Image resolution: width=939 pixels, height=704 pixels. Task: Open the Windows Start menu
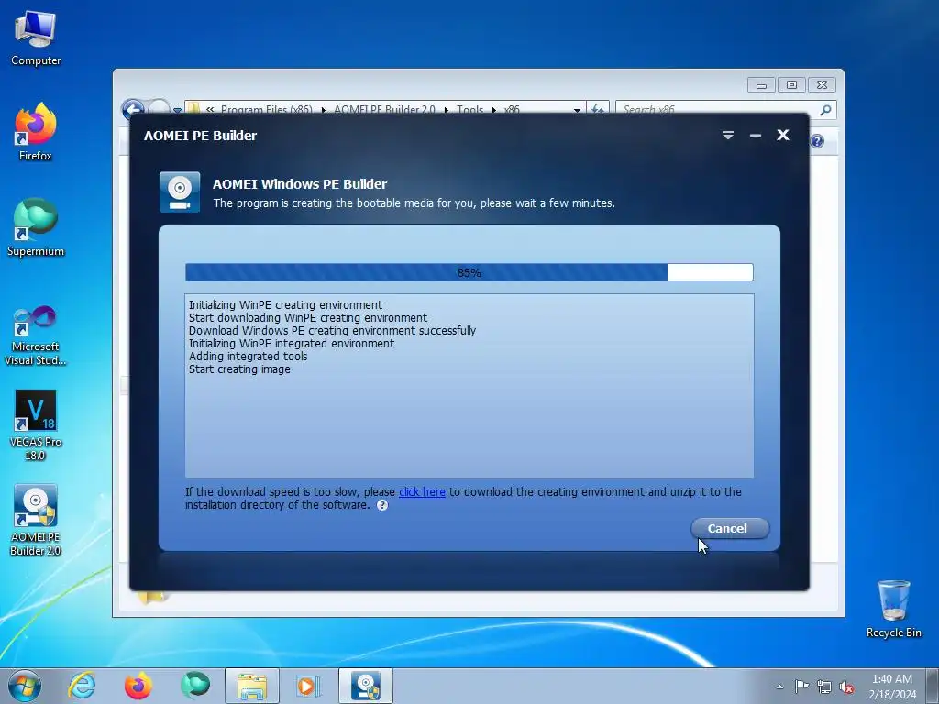click(x=25, y=686)
